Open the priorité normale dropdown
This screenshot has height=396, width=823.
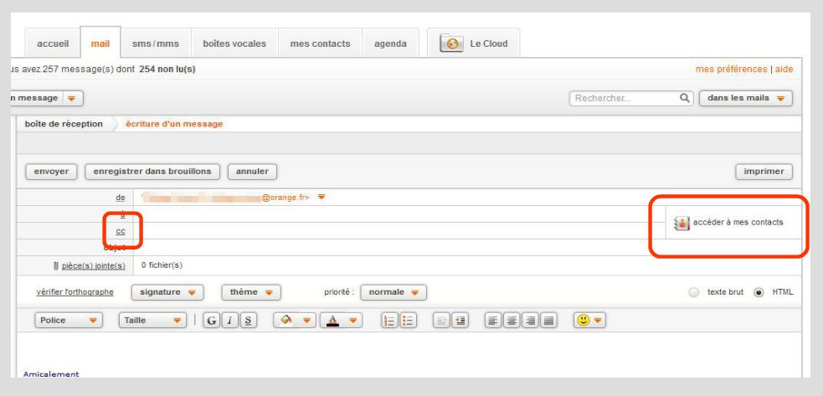pyautogui.click(x=392, y=292)
